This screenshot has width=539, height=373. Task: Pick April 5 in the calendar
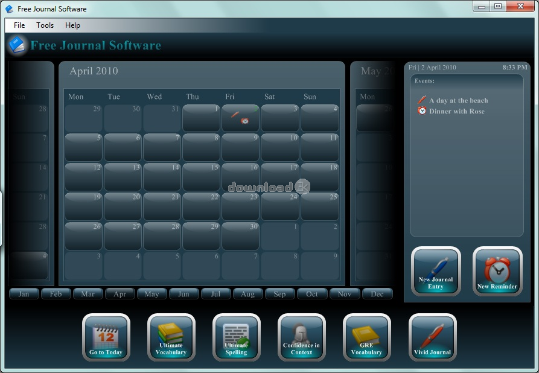click(x=83, y=147)
